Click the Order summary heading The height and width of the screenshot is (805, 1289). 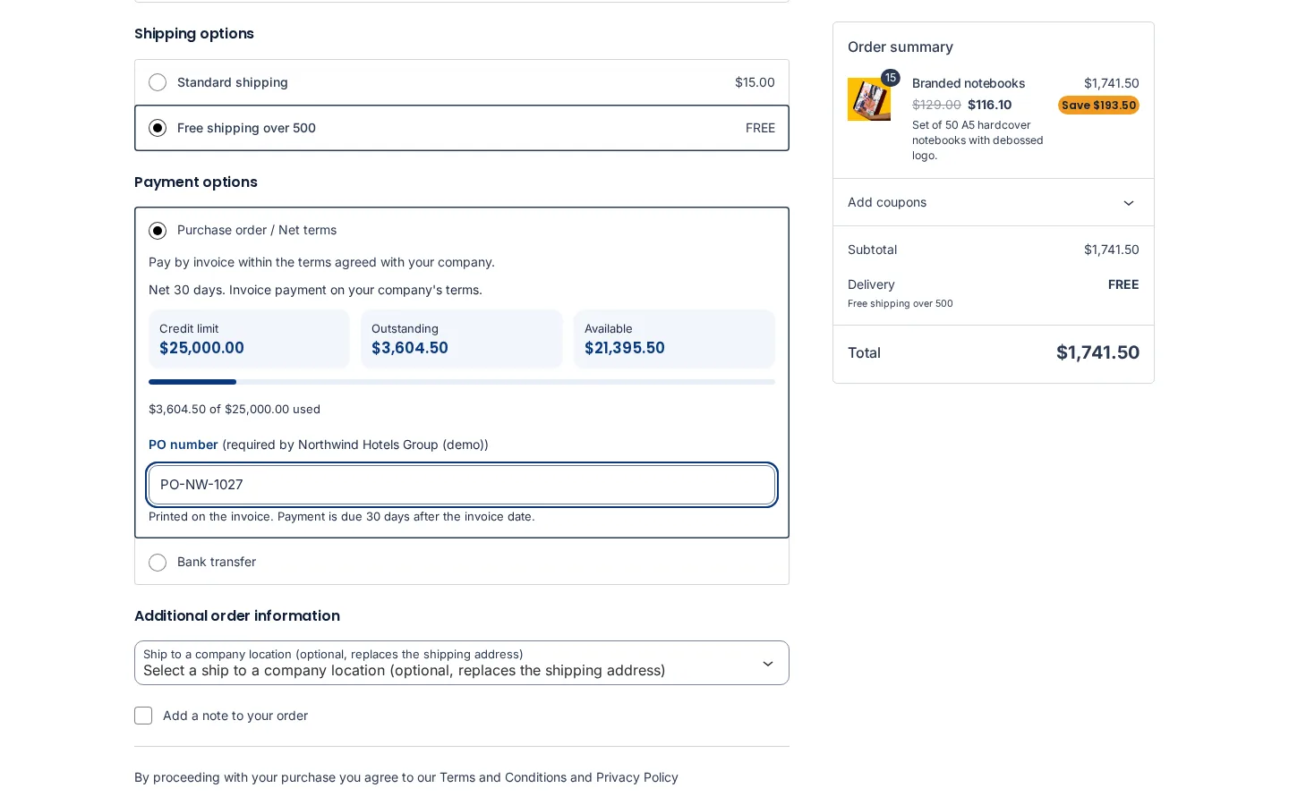coord(901,47)
